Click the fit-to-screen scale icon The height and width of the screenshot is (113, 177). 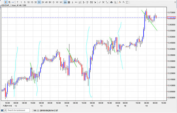127,2
